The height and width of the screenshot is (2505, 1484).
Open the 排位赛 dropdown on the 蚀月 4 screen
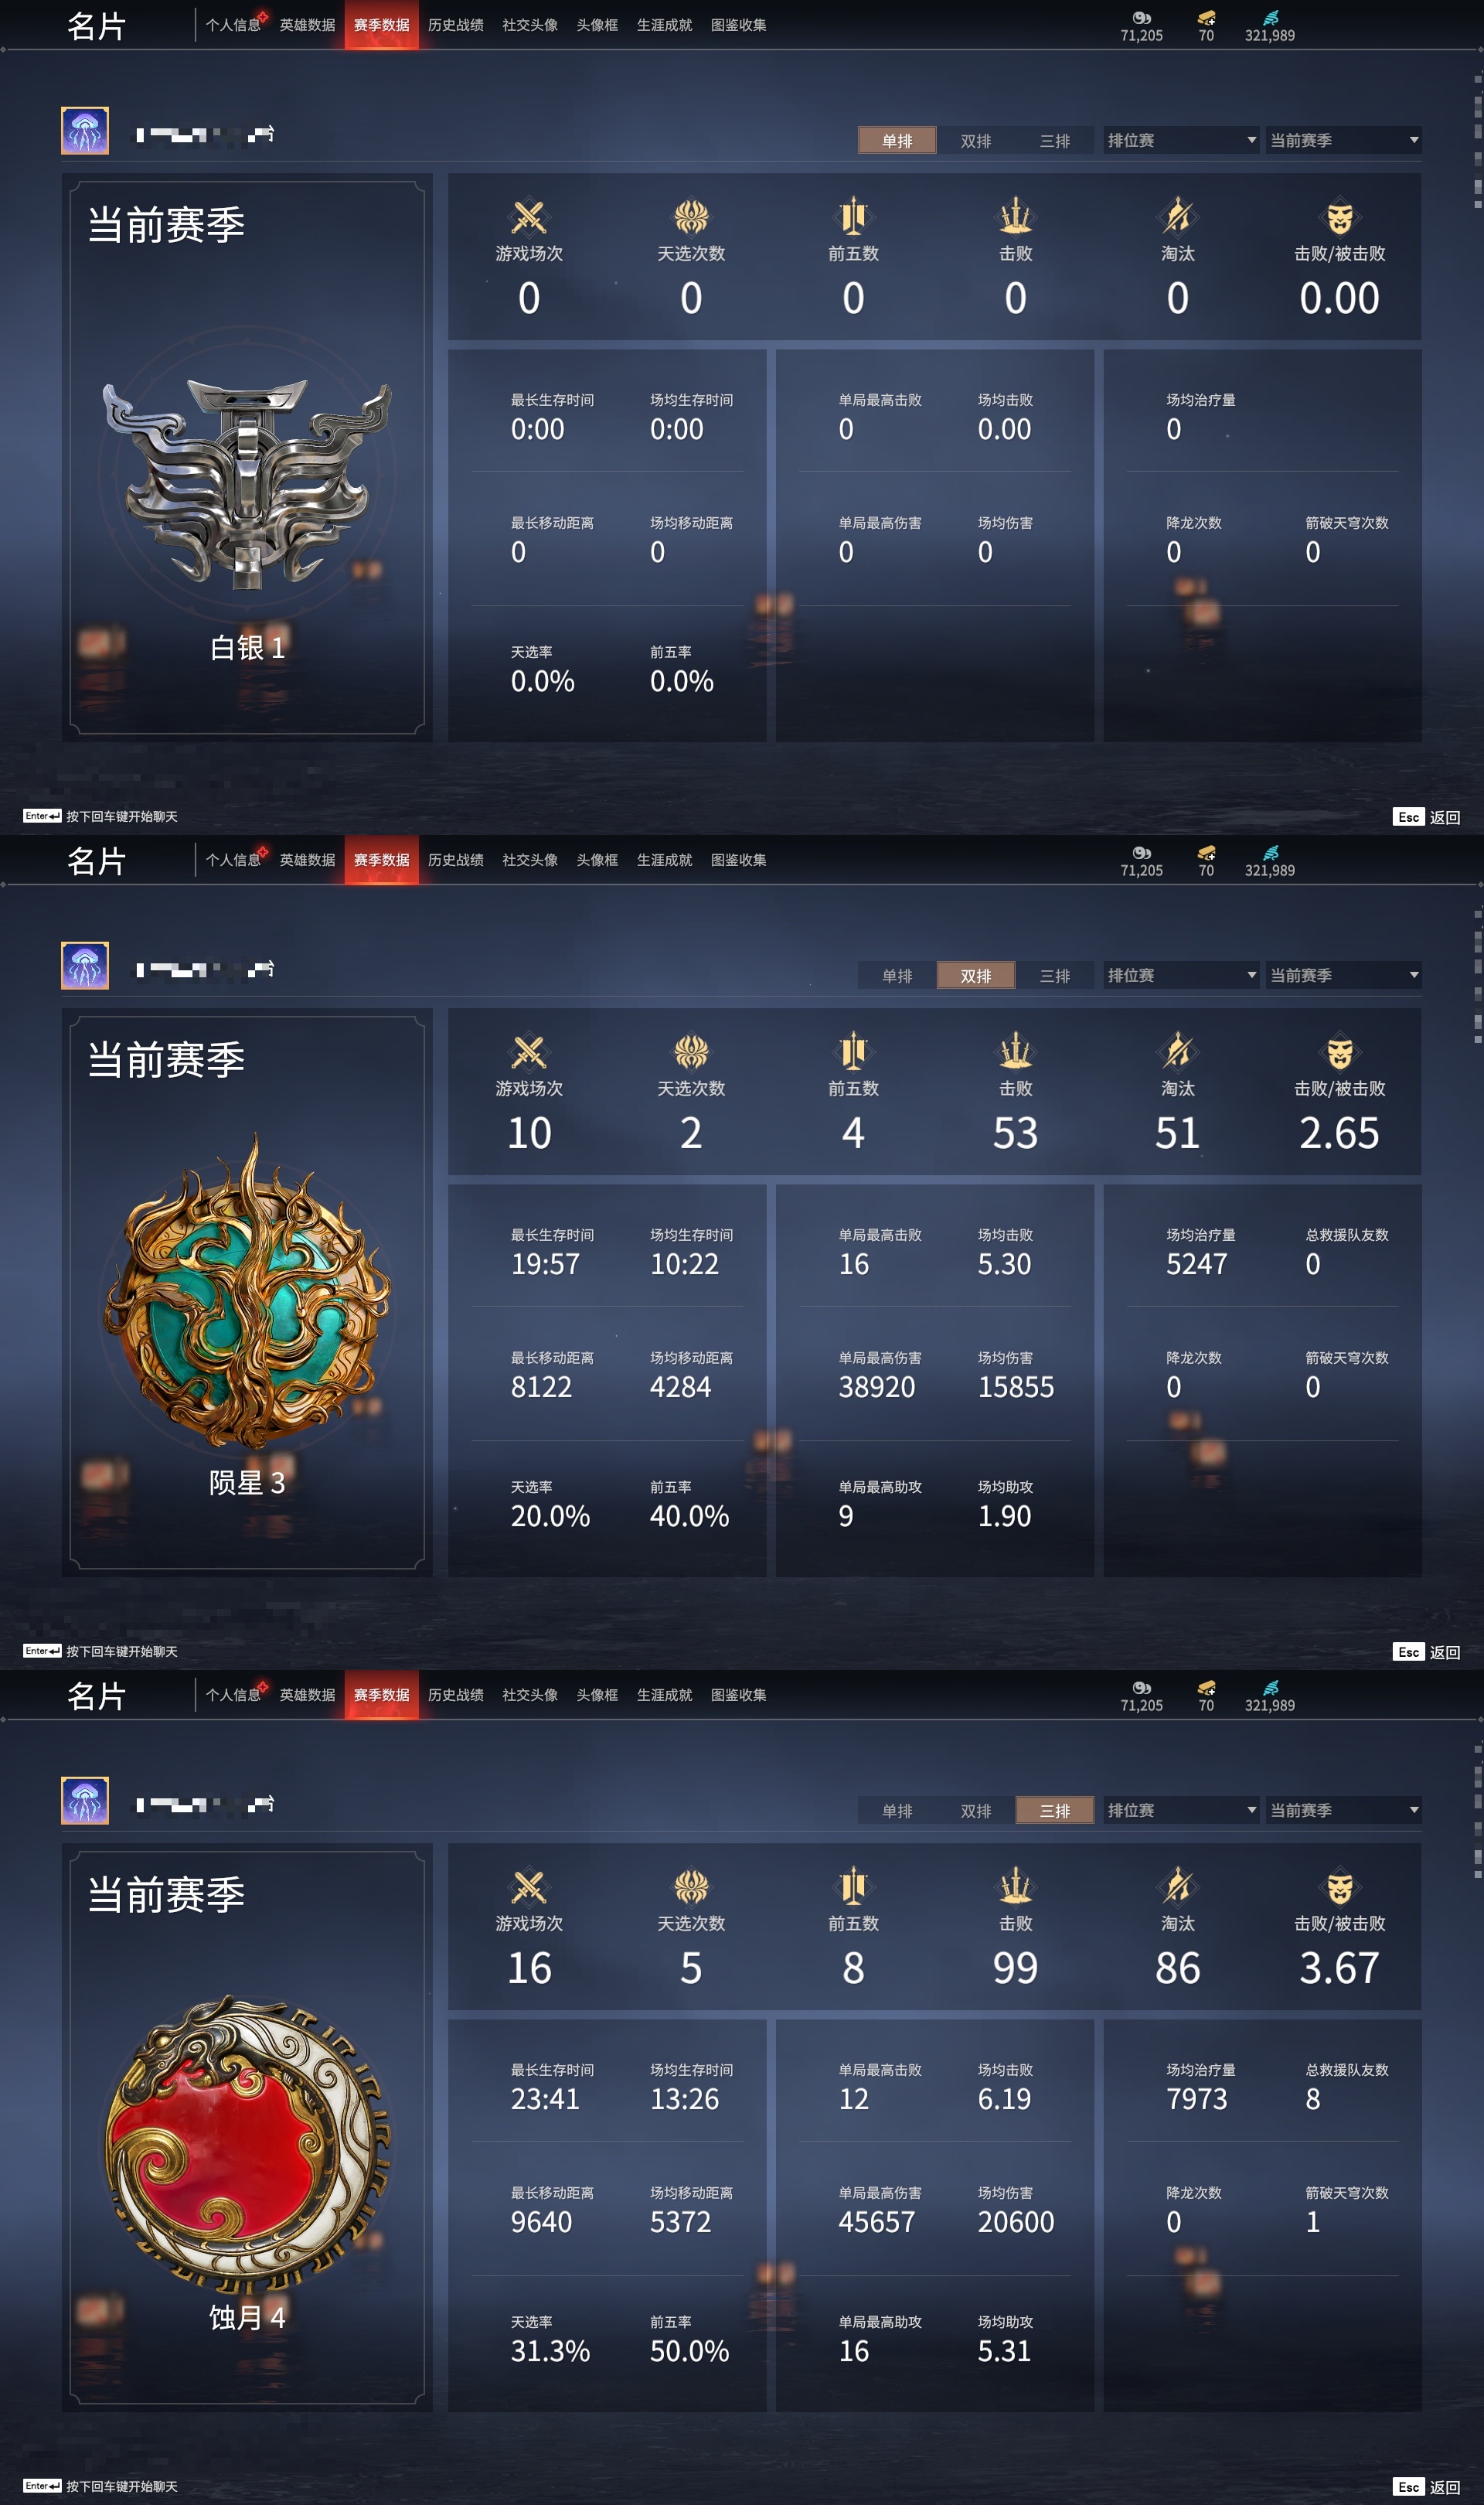(1181, 1810)
